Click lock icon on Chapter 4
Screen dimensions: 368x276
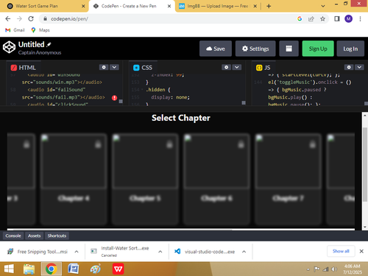[x=98, y=144]
